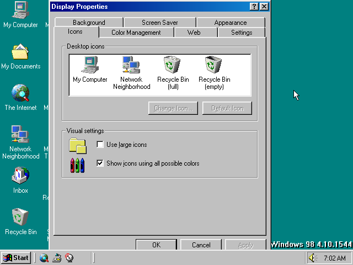Click the Change Icon button
The width and height of the screenshot is (353, 265).
click(173, 108)
